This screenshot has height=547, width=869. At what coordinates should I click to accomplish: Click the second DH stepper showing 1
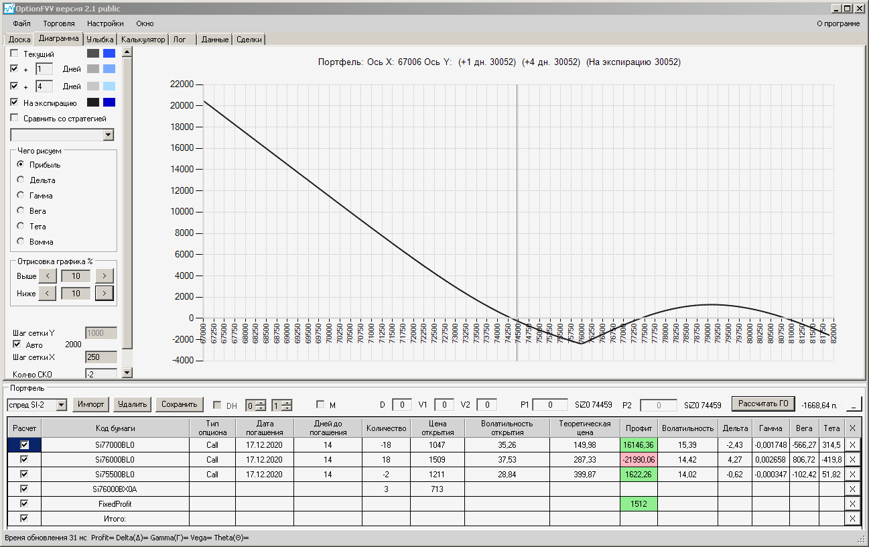pyautogui.click(x=282, y=405)
